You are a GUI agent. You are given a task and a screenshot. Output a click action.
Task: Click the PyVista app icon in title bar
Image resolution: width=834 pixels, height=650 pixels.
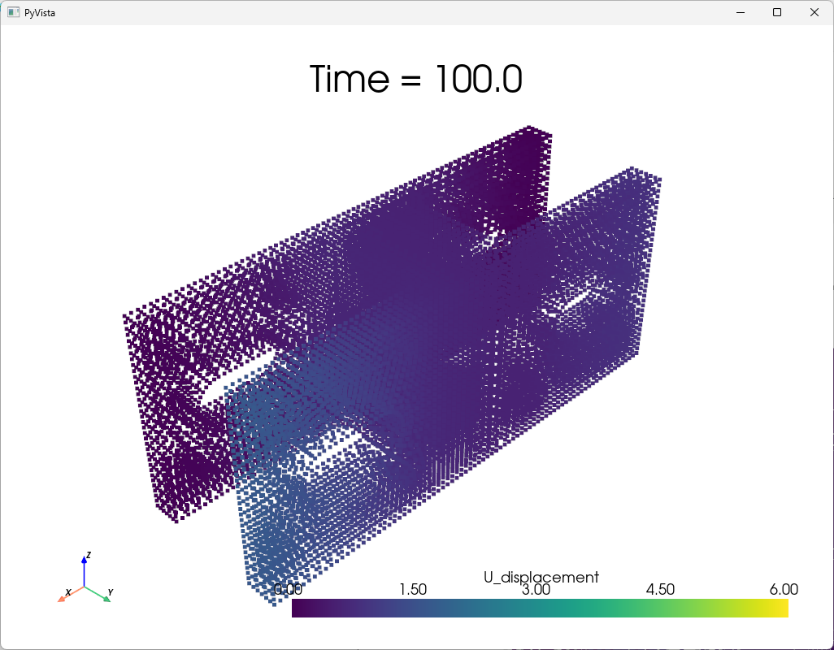13,12
